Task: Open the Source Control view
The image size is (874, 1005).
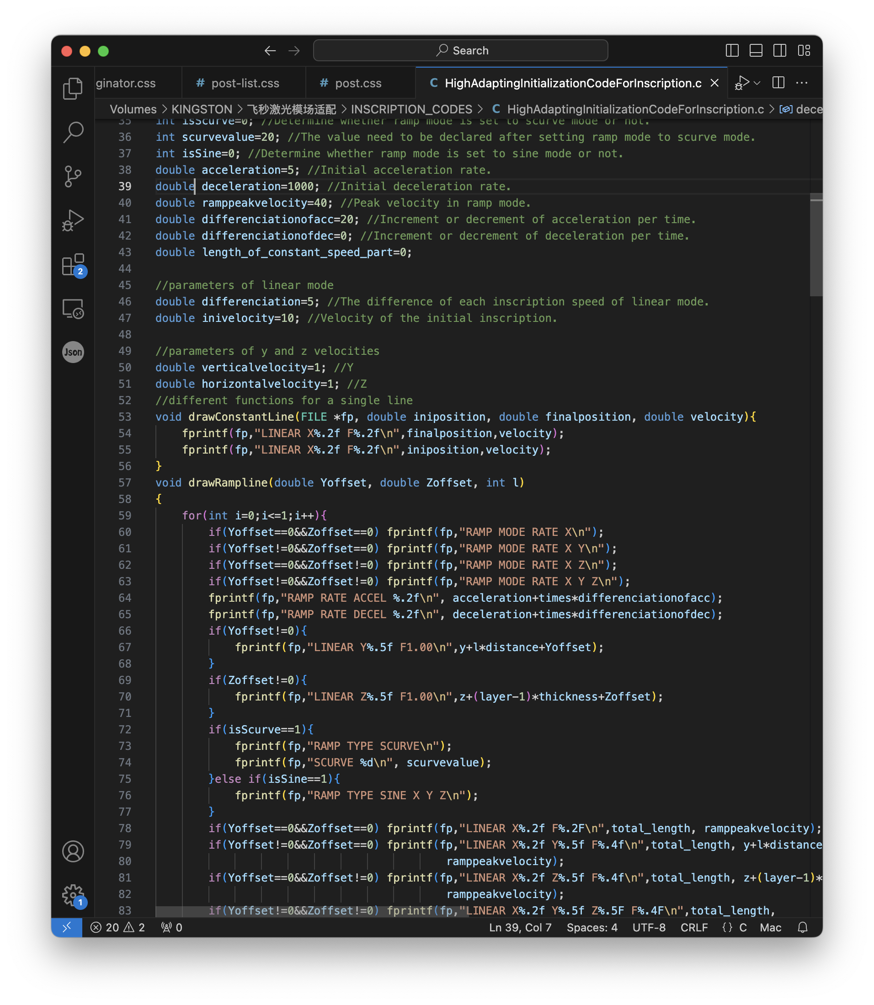Action: (x=73, y=176)
